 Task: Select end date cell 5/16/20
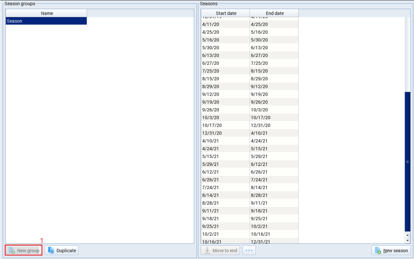click(274, 32)
